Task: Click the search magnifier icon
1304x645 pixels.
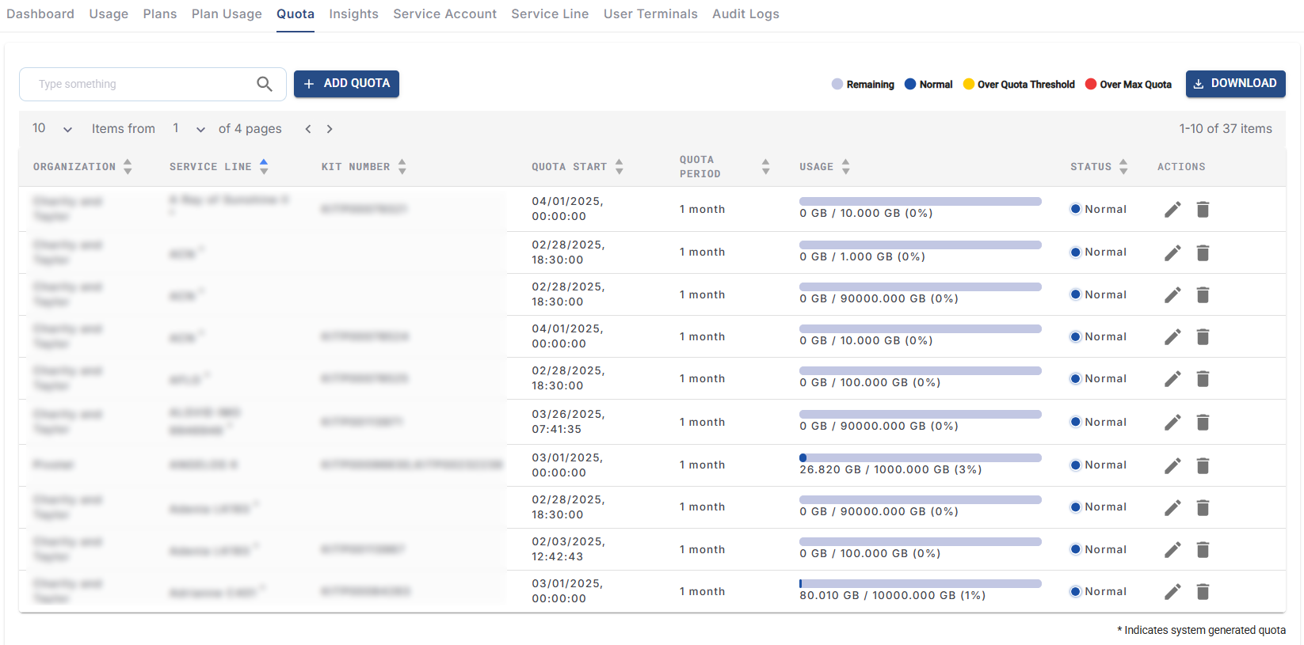Action: click(x=265, y=84)
